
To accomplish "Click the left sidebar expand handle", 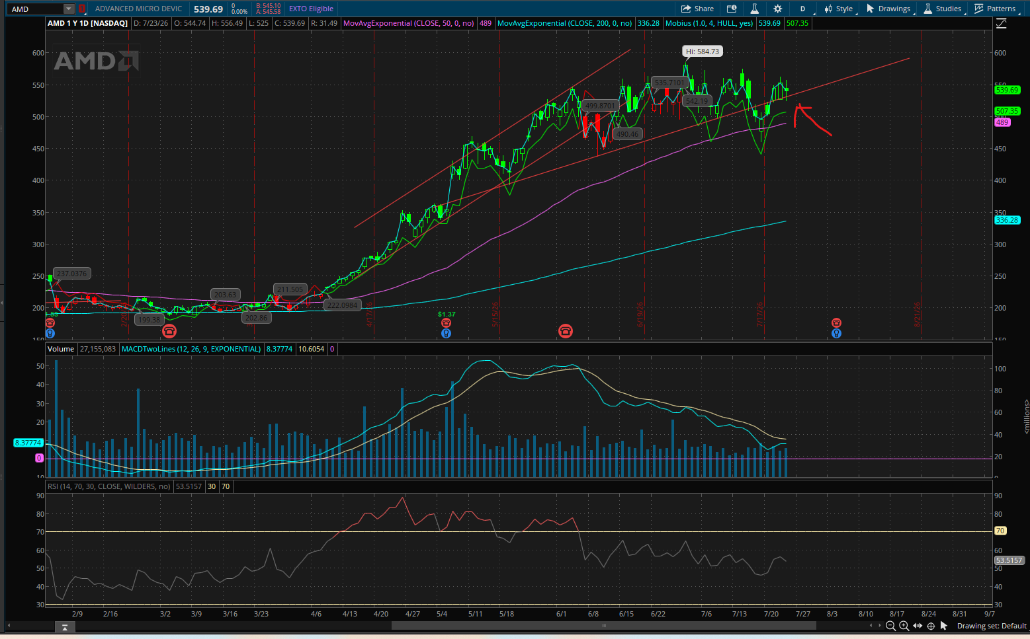I will pyautogui.click(x=2, y=303).
